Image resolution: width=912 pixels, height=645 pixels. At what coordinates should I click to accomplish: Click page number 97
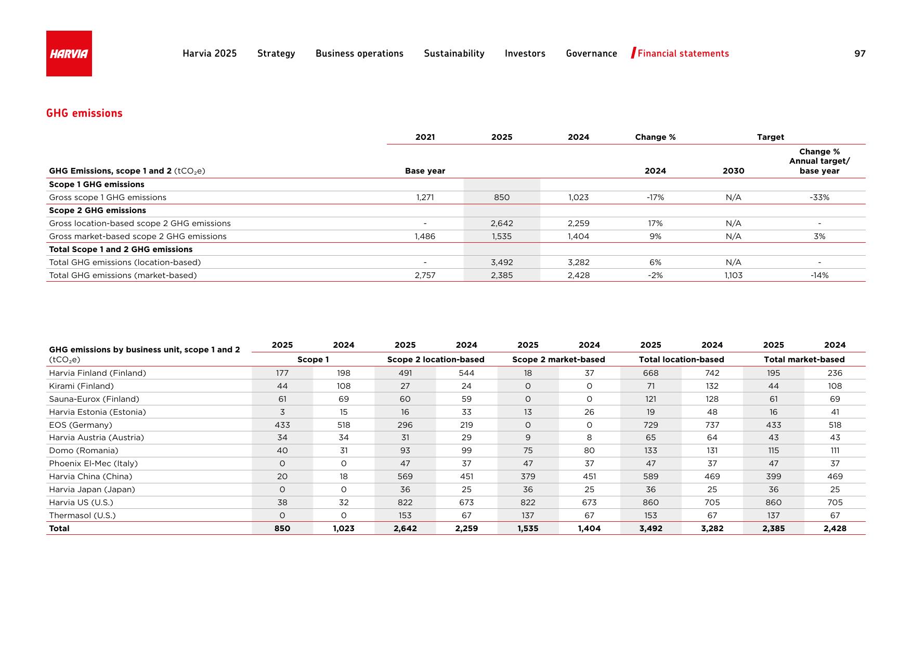click(860, 54)
